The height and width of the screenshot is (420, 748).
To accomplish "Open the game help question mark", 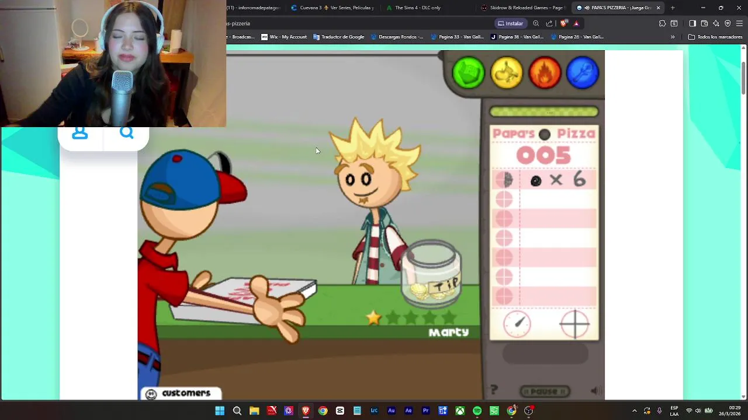I will (x=494, y=390).
